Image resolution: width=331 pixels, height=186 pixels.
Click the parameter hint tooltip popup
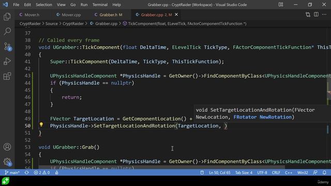coord(262,114)
